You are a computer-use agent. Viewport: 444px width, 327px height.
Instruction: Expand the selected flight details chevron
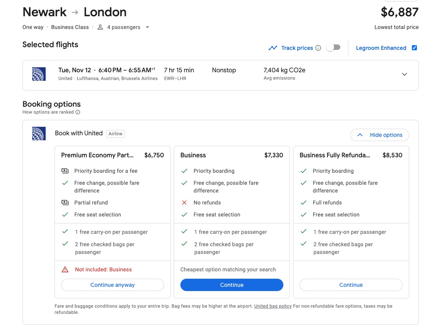pos(405,74)
